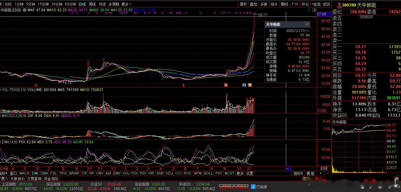401x192 pixels.
Task: Click the 创业板指 3105.20 index quote
Action: [x=150, y=184]
